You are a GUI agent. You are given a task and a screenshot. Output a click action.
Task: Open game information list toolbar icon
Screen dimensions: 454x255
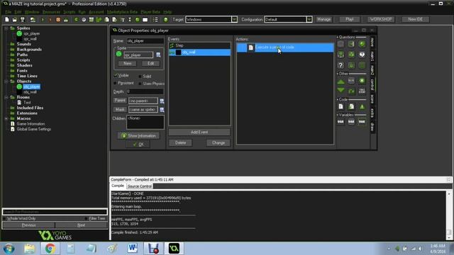point(155,19)
